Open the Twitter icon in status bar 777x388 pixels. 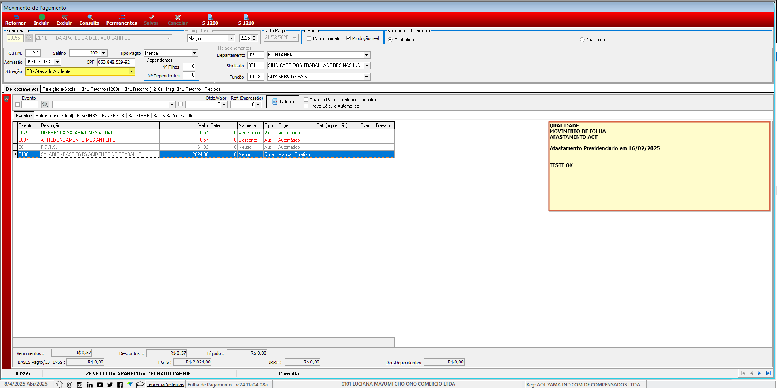110,385
